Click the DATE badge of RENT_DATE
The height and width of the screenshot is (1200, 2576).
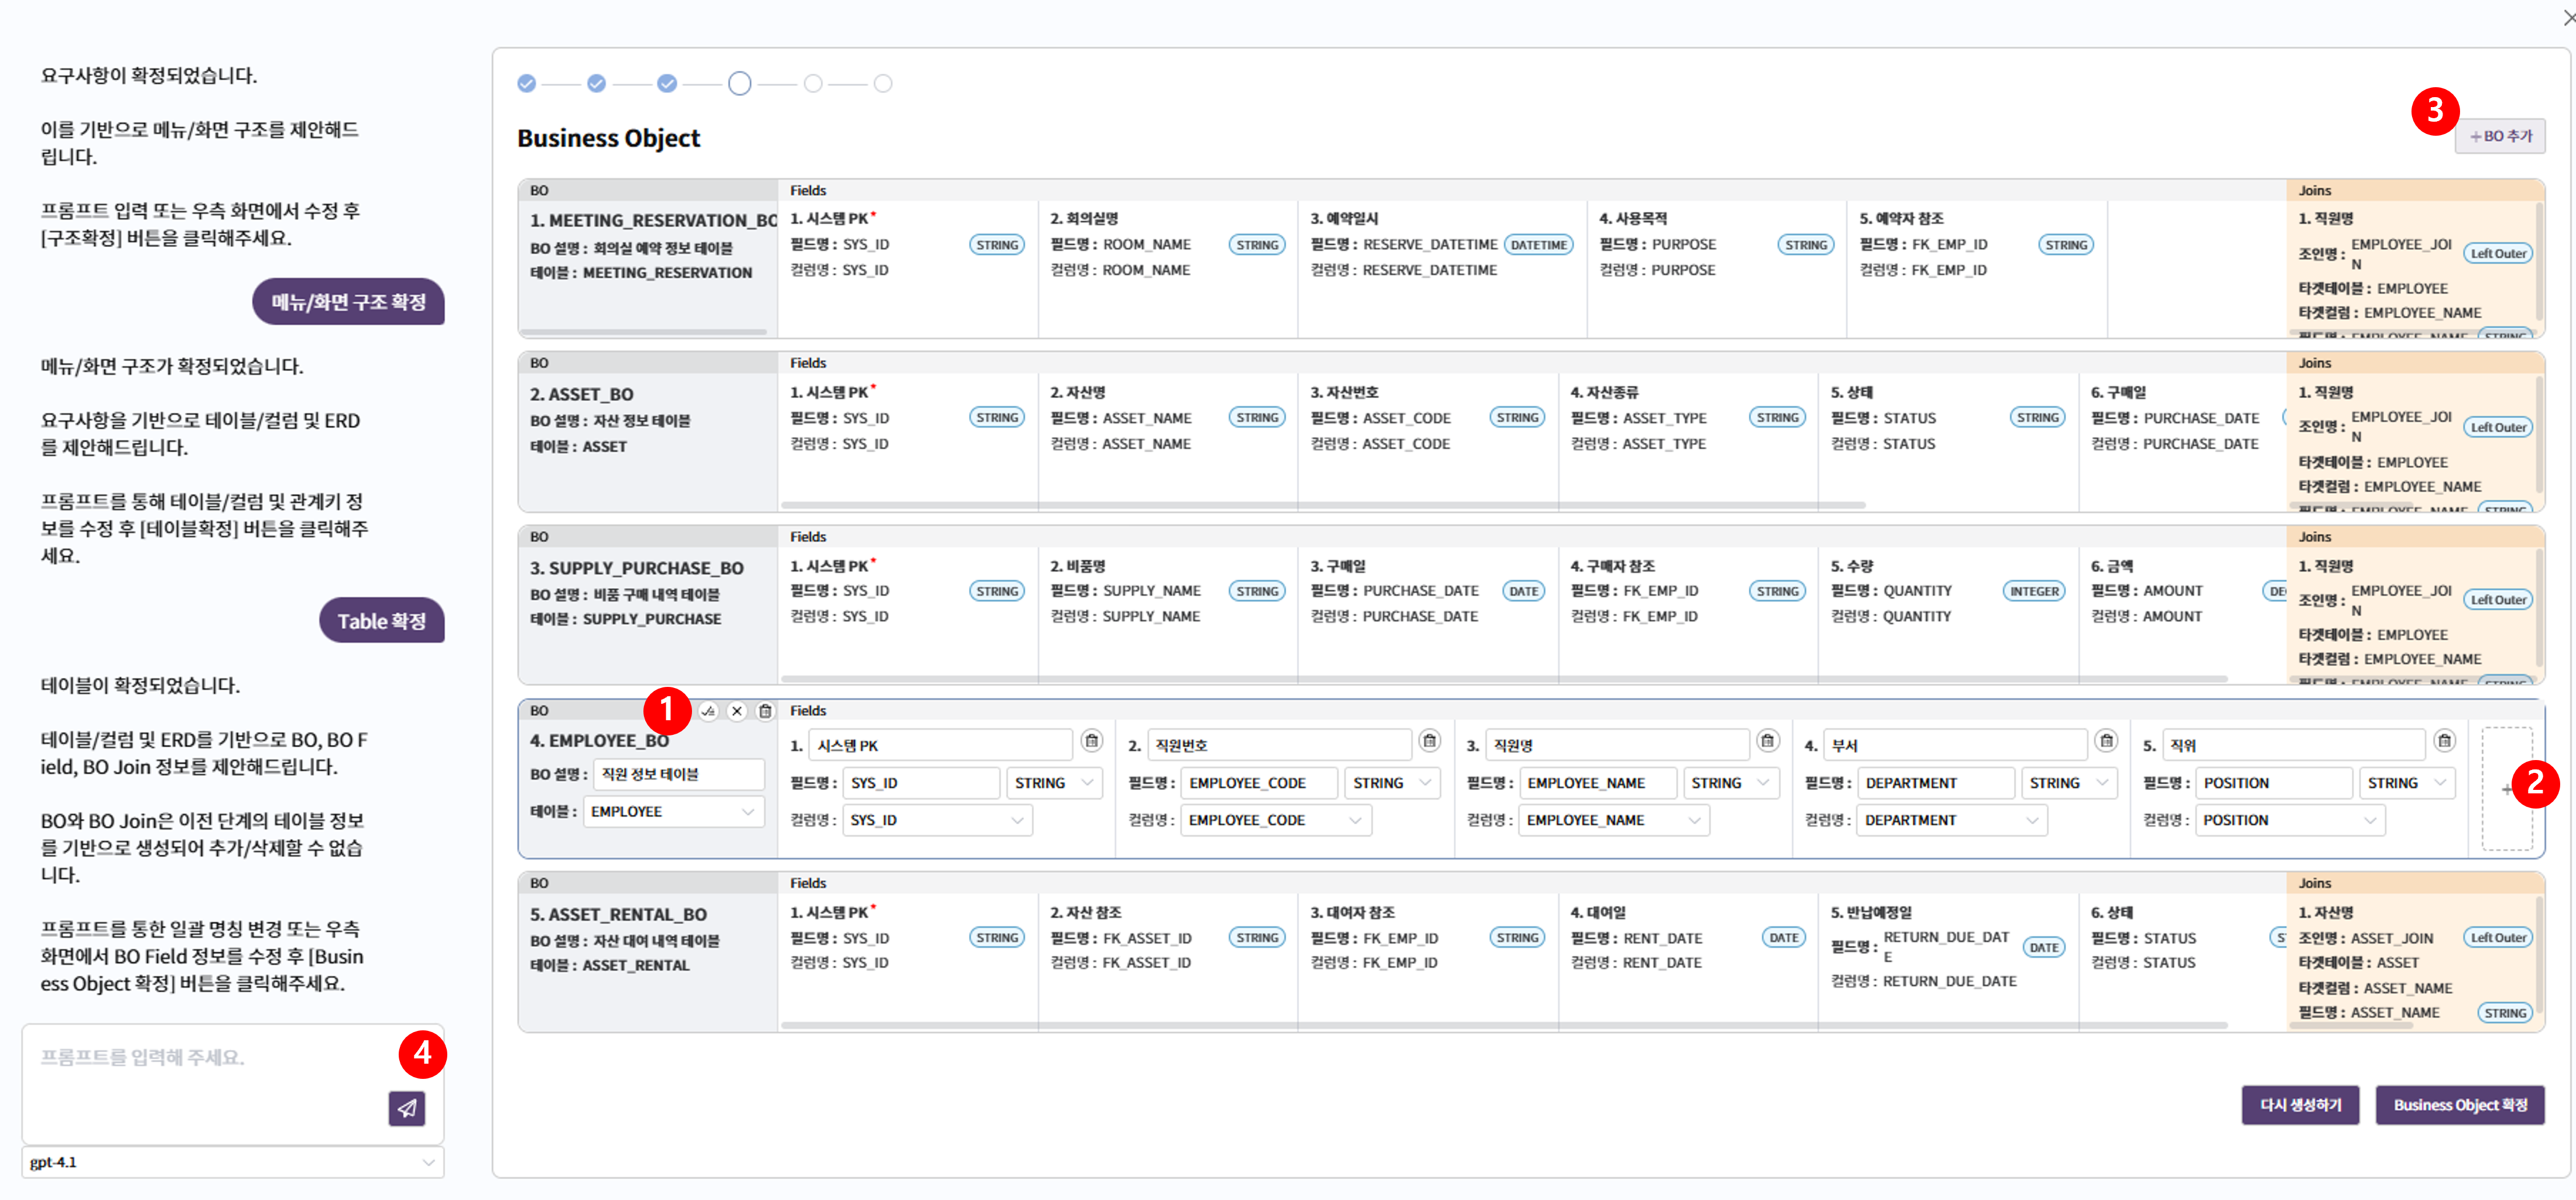[1784, 937]
